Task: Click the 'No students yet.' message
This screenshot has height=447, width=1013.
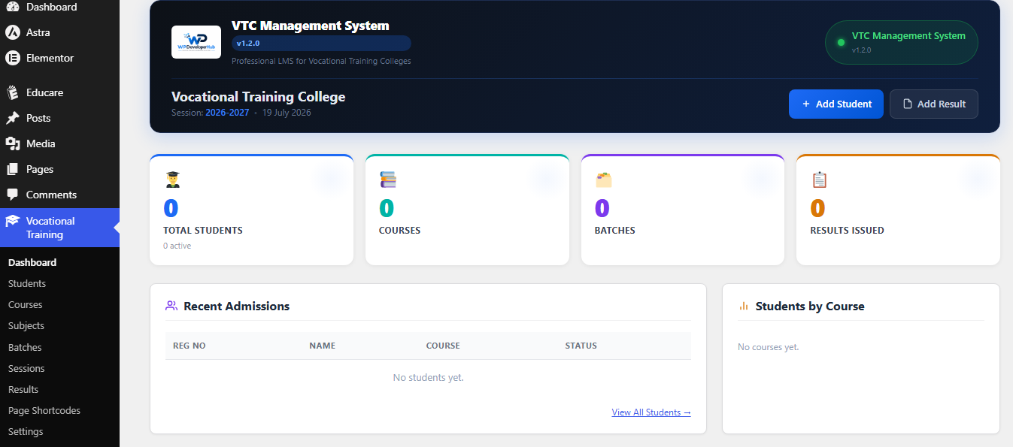Action: 429,377
